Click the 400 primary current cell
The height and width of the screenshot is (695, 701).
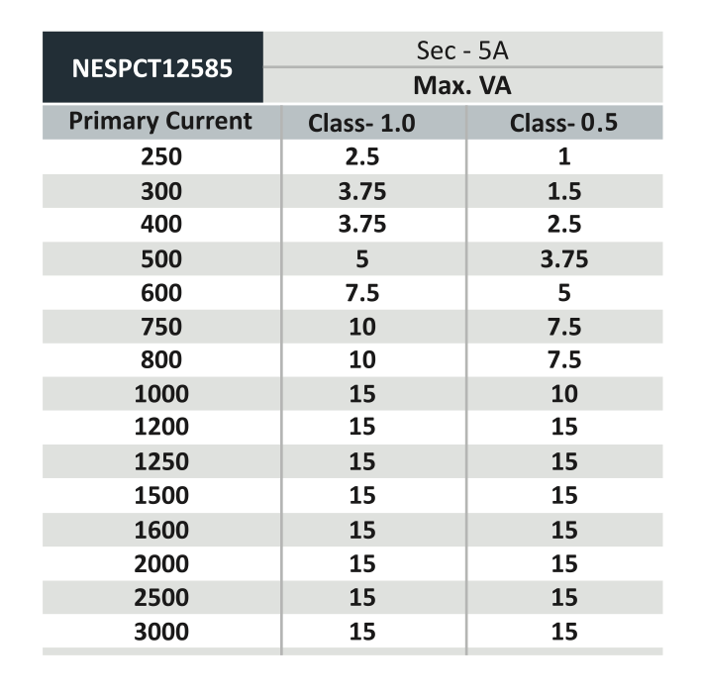[162, 226]
